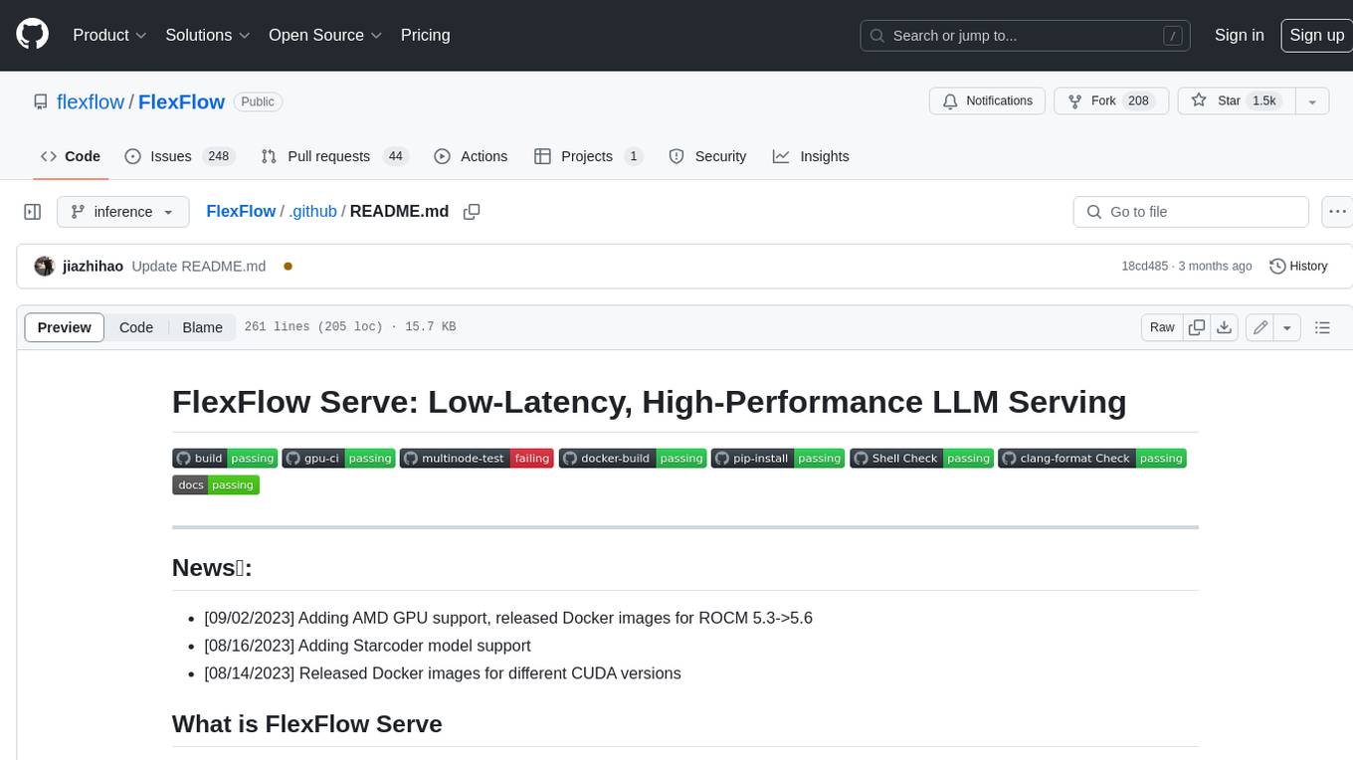Go to FlexFlow root in breadcrumb
The image size is (1353, 760).
241,212
